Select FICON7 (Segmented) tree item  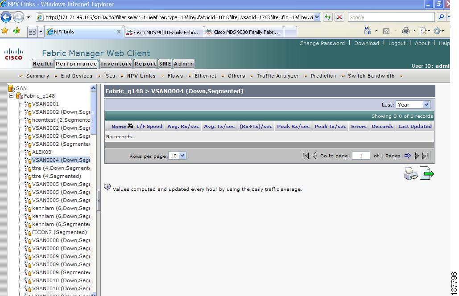(x=59, y=232)
